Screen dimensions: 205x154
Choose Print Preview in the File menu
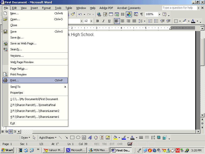(35, 74)
